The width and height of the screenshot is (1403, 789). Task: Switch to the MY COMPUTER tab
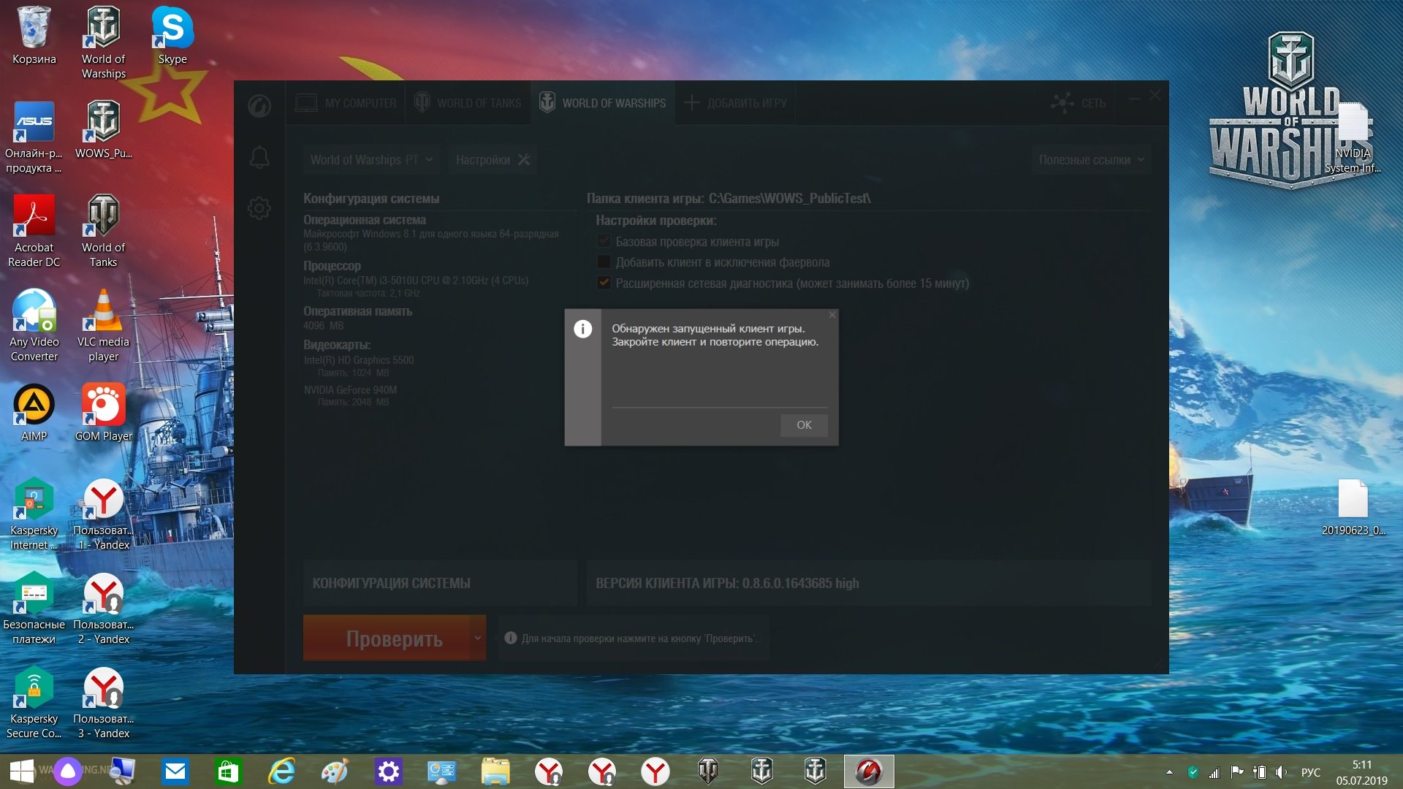(346, 103)
